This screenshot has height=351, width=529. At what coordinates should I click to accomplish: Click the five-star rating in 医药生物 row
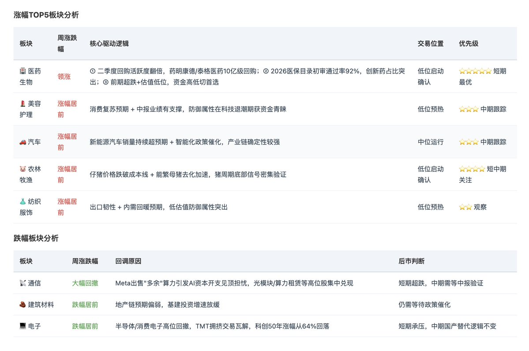(x=475, y=71)
